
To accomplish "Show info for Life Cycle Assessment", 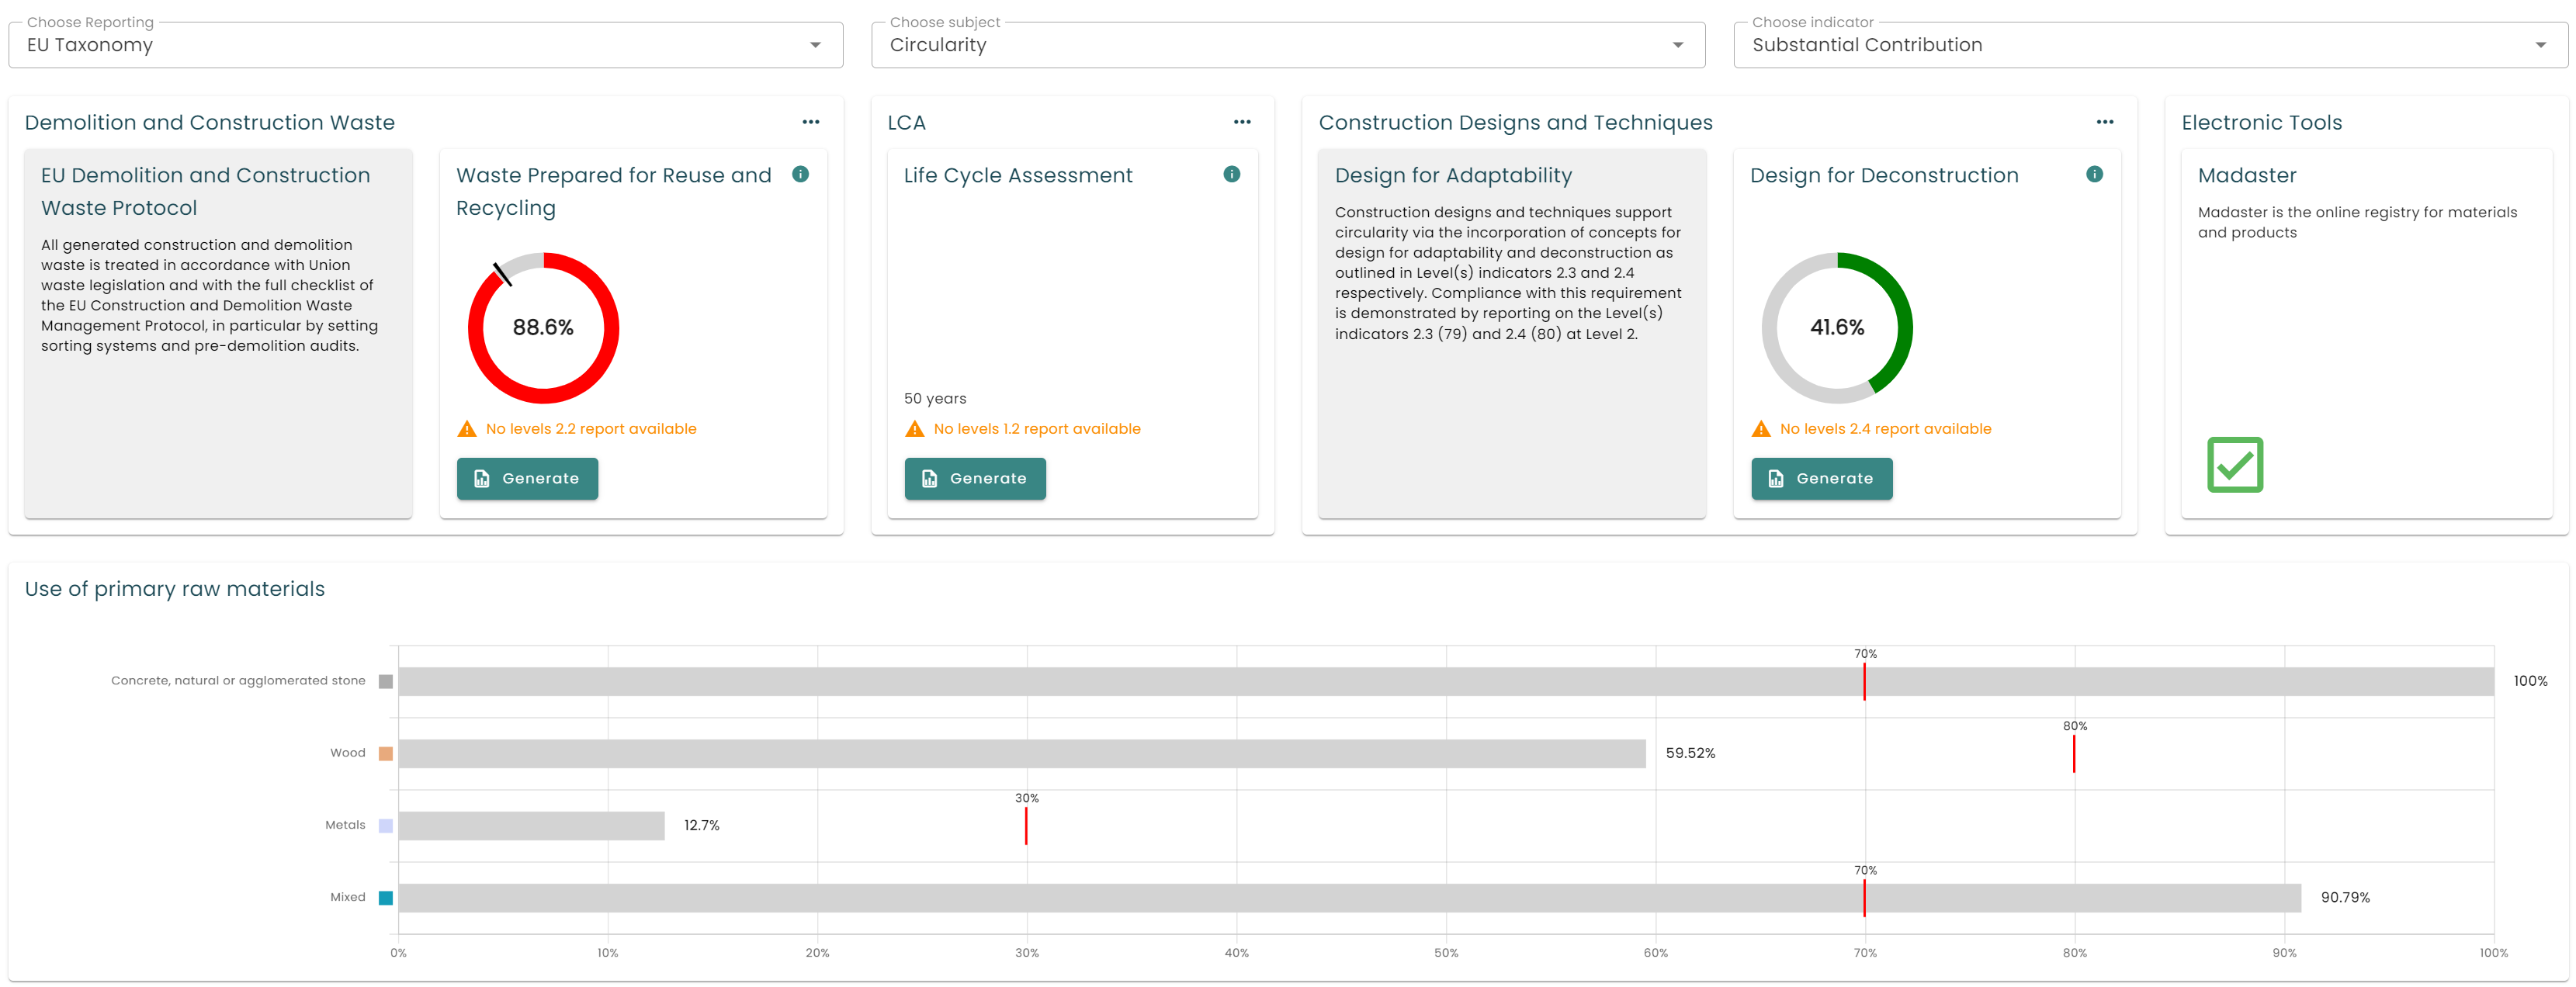I will point(1231,174).
